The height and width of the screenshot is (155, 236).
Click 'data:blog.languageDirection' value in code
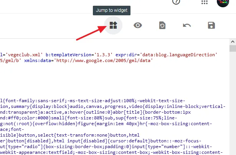[178, 55]
